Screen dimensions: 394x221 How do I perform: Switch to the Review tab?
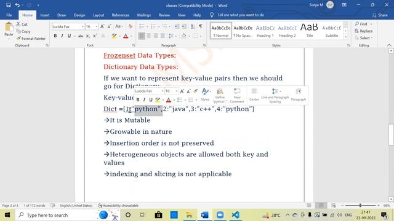(x=164, y=15)
